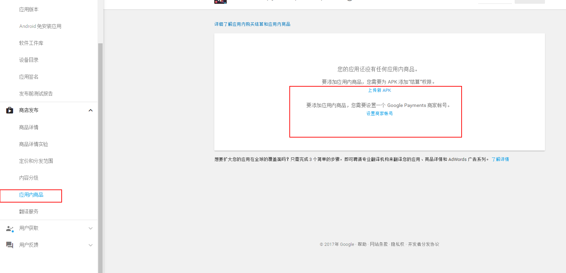Image resolution: width=566 pixels, height=273 pixels.
Task: Click the sidebar vertical scrollbar thumb
Action: pyautogui.click(x=101, y=158)
